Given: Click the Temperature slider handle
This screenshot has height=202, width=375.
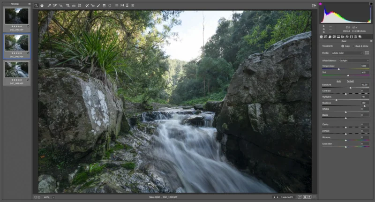Looking at the screenshot, I should pyautogui.click(x=338, y=69).
